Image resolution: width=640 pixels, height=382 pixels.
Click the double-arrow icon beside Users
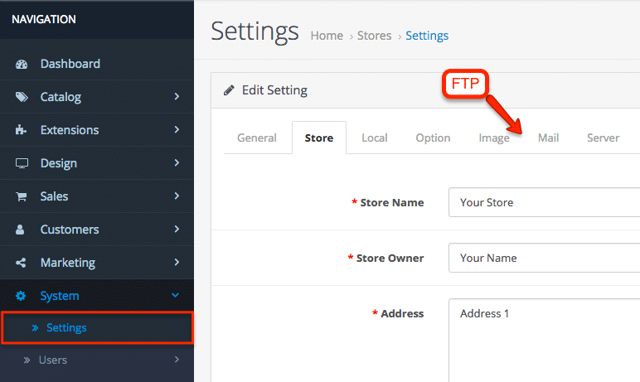(x=27, y=360)
